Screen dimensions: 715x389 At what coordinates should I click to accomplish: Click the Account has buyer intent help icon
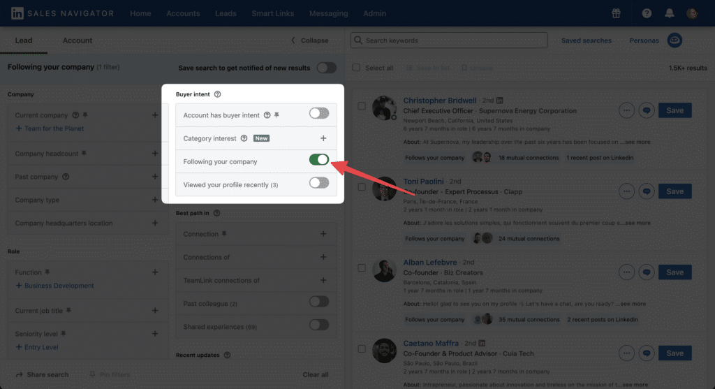pos(267,115)
